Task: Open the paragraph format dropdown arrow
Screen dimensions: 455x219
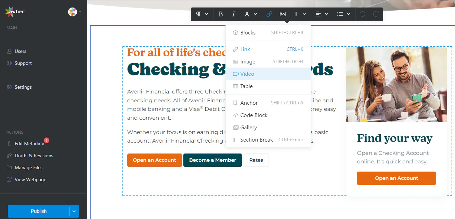Action: click(x=206, y=14)
